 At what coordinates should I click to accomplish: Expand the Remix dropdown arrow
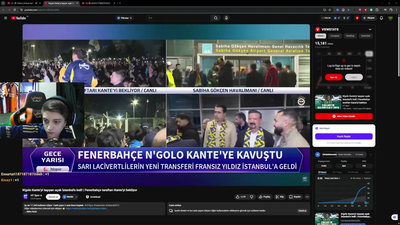pos(76,197)
